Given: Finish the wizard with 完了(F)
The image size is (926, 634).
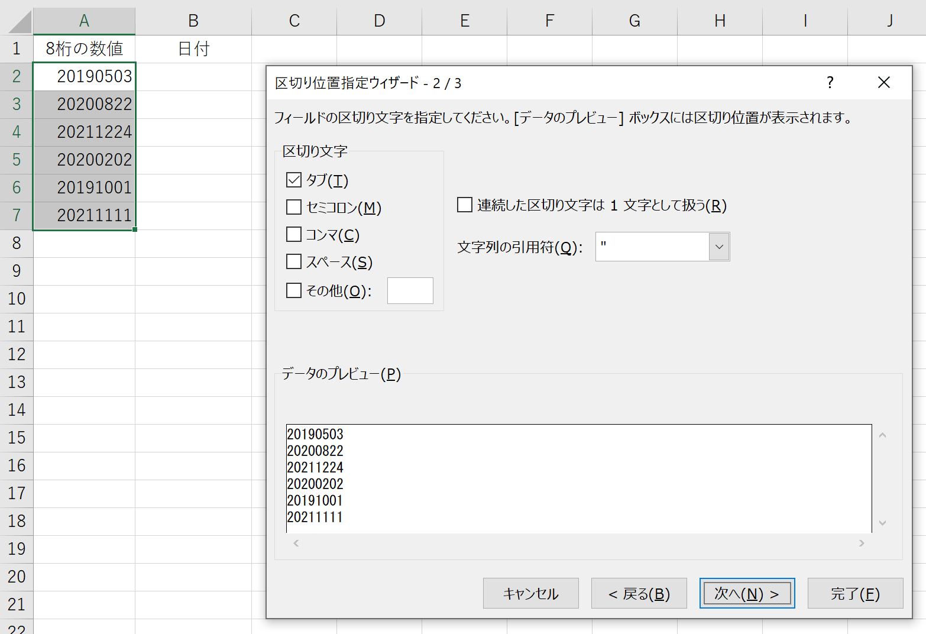Looking at the screenshot, I should 855,593.
